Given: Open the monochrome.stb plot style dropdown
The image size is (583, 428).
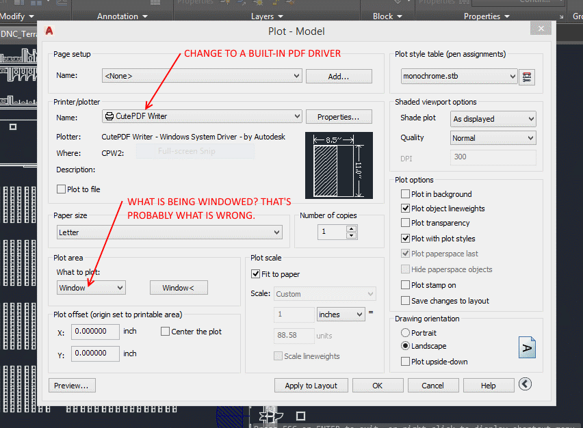Looking at the screenshot, I should point(459,76).
